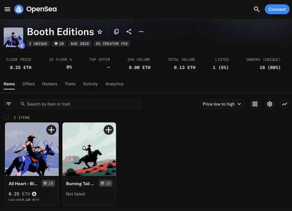Screen dimensions: 292x211
Task: Click the 0.25 ETH price on All Heart
Action: point(19,194)
